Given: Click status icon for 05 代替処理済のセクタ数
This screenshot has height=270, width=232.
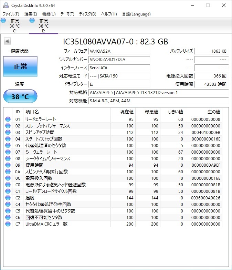Looking at the screenshot, I should coord(8,145).
